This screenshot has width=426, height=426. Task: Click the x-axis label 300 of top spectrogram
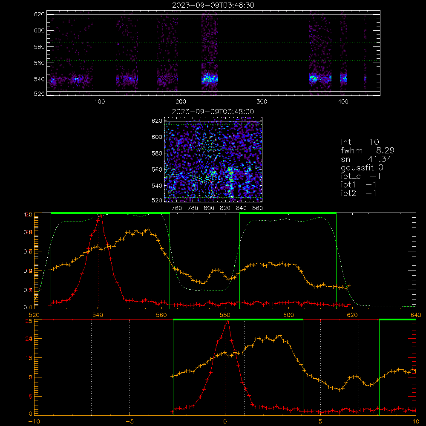coord(262,102)
